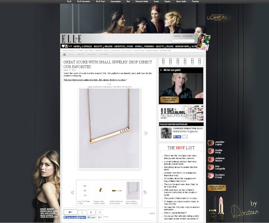Open Who is Lupita Nyong'o article

(x=175, y=213)
